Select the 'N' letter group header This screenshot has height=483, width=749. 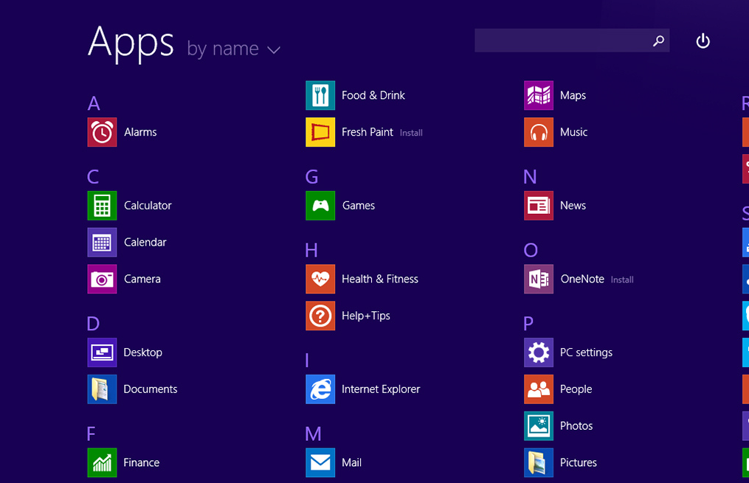click(x=531, y=177)
